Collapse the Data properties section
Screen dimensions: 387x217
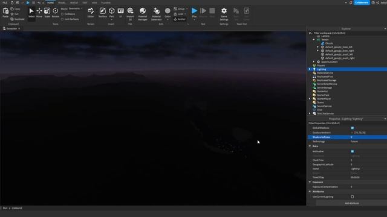(x=310, y=146)
